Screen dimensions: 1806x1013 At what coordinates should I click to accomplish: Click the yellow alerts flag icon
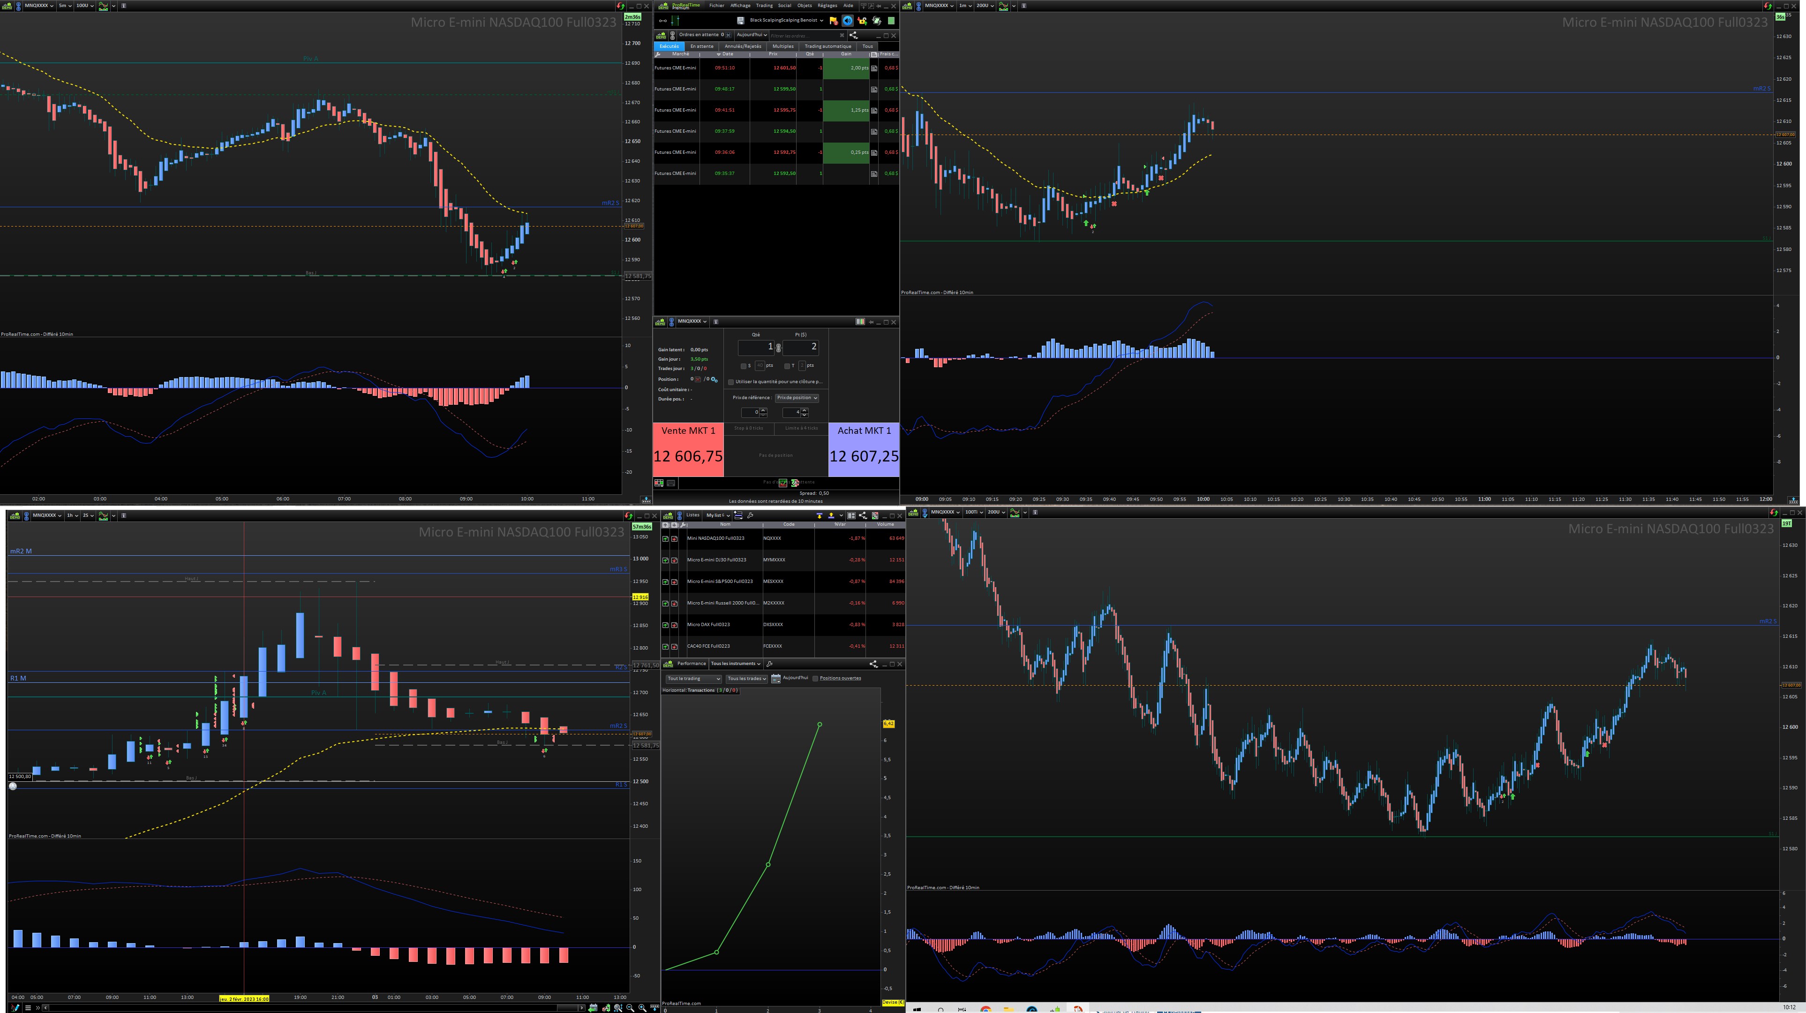[833, 20]
